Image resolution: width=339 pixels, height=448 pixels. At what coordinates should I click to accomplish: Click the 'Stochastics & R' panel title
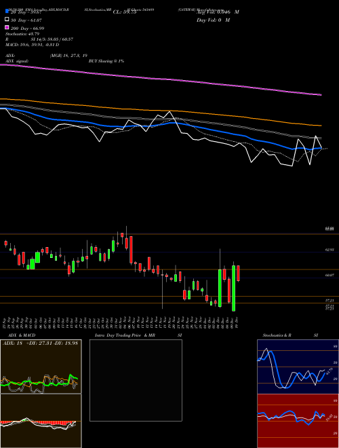pos(277,335)
